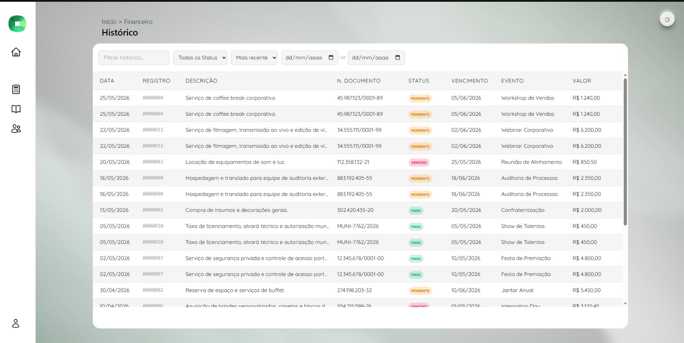
Task: Click value R$ 5.450,00
Action: tap(586, 290)
